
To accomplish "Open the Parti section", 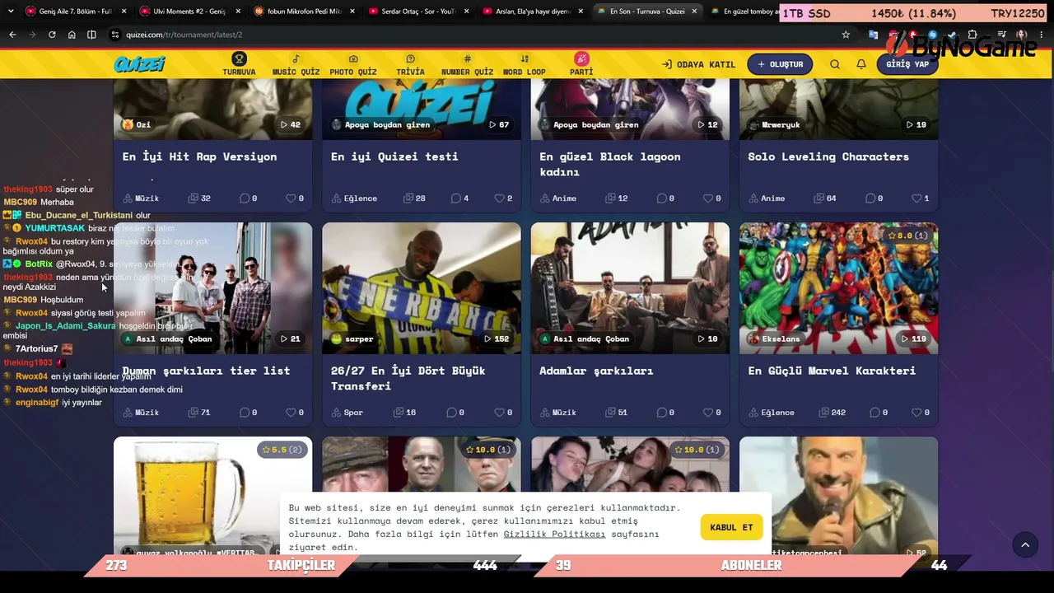I will point(581,64).
